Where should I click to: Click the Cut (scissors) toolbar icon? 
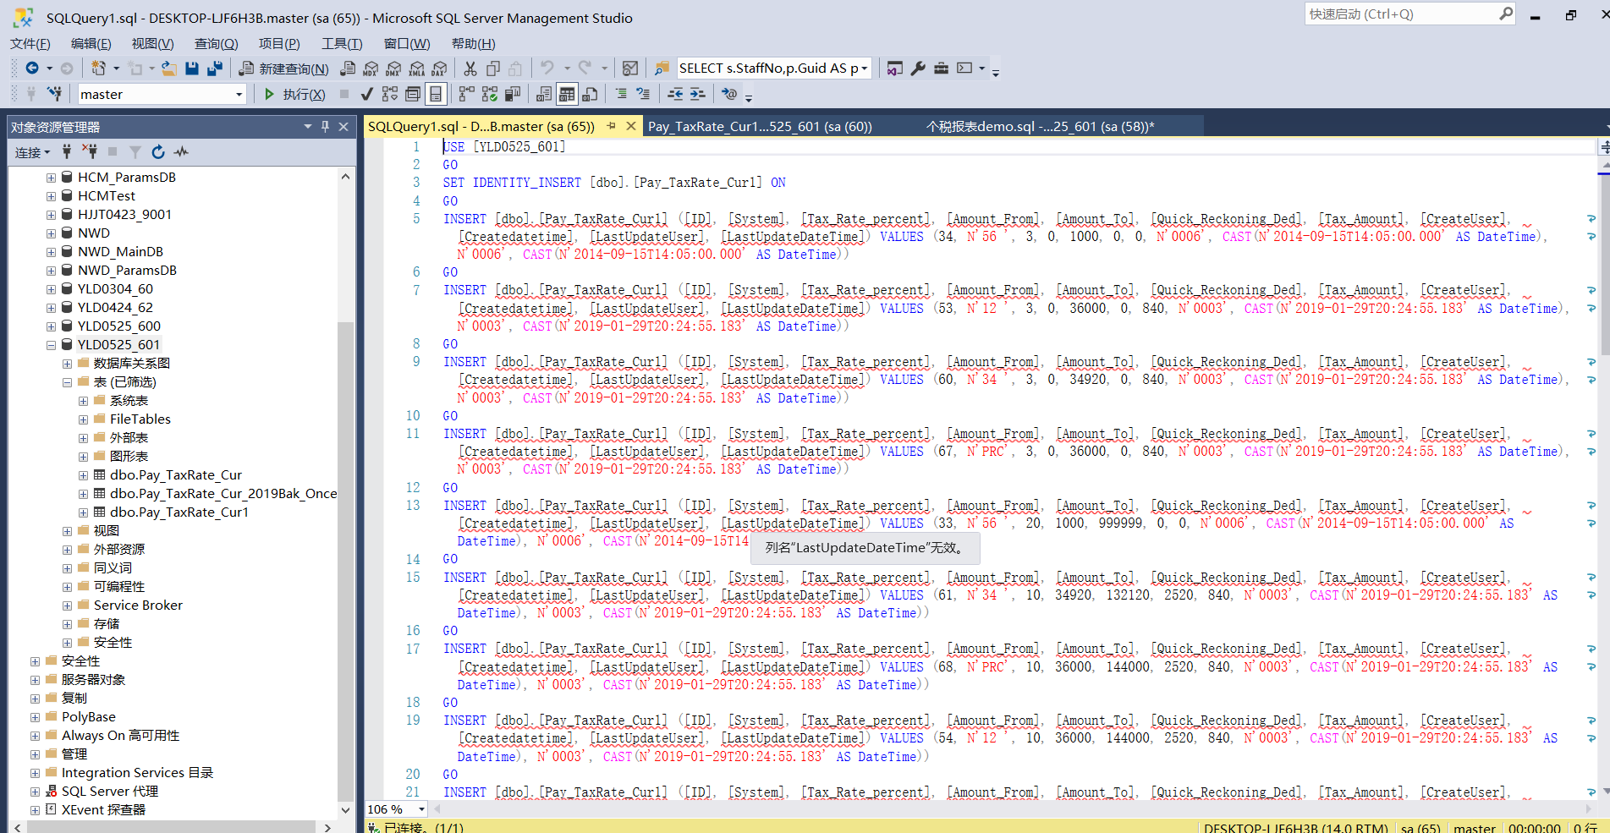(470, 69)
